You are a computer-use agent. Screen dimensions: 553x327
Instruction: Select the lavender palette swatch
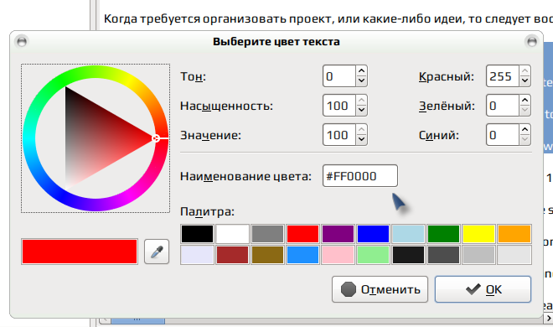[197, 255]
